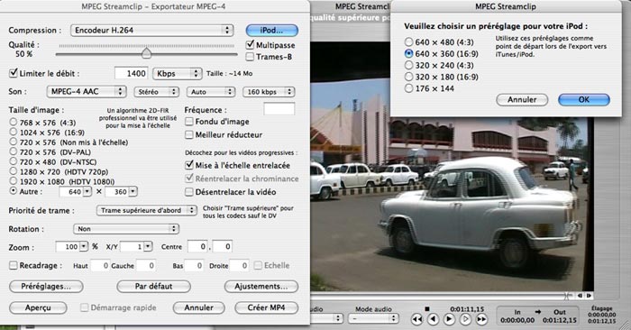Click the fast-forward button
Viewport: 631px width, 330px height.
point(481,319)
